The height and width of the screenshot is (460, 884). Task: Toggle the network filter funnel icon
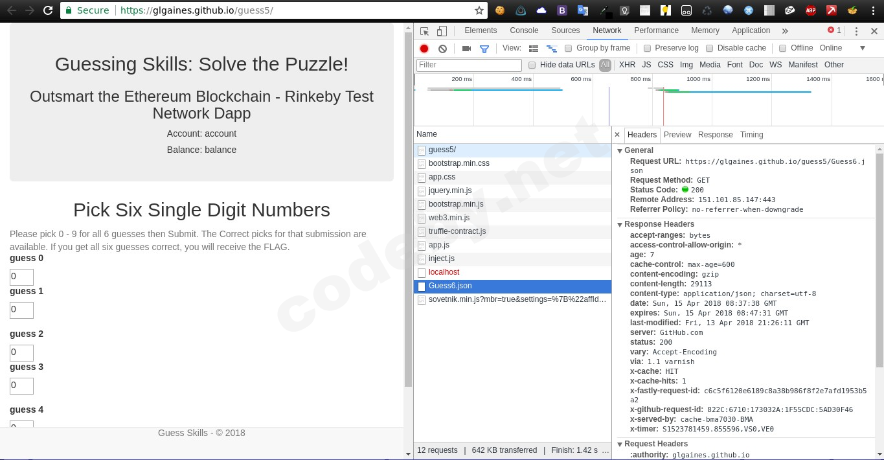pyautogui.click(x=484, y=49)
